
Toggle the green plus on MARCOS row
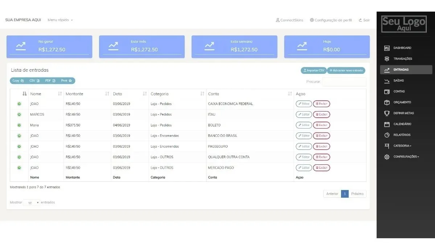point(19,114)
